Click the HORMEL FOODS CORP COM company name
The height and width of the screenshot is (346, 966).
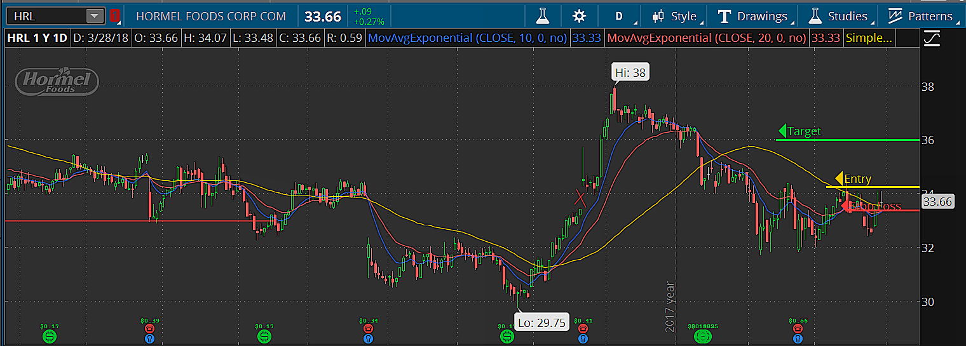(x=211, y=17)
